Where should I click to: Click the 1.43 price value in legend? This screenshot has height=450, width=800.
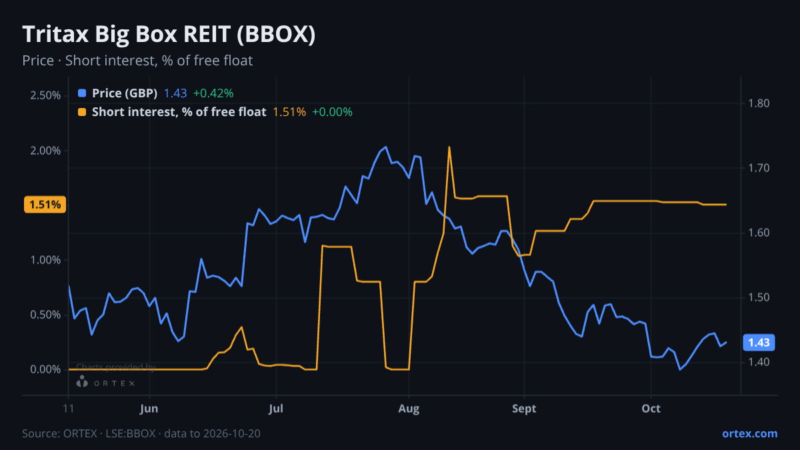point(175,93)
